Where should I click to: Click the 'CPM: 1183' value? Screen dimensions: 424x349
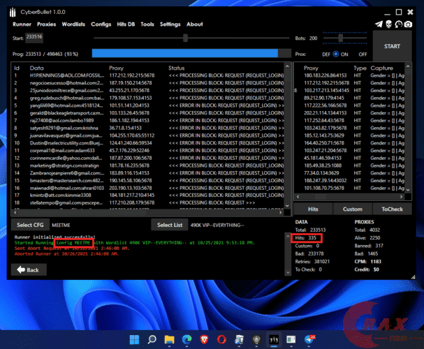point(367,261)
